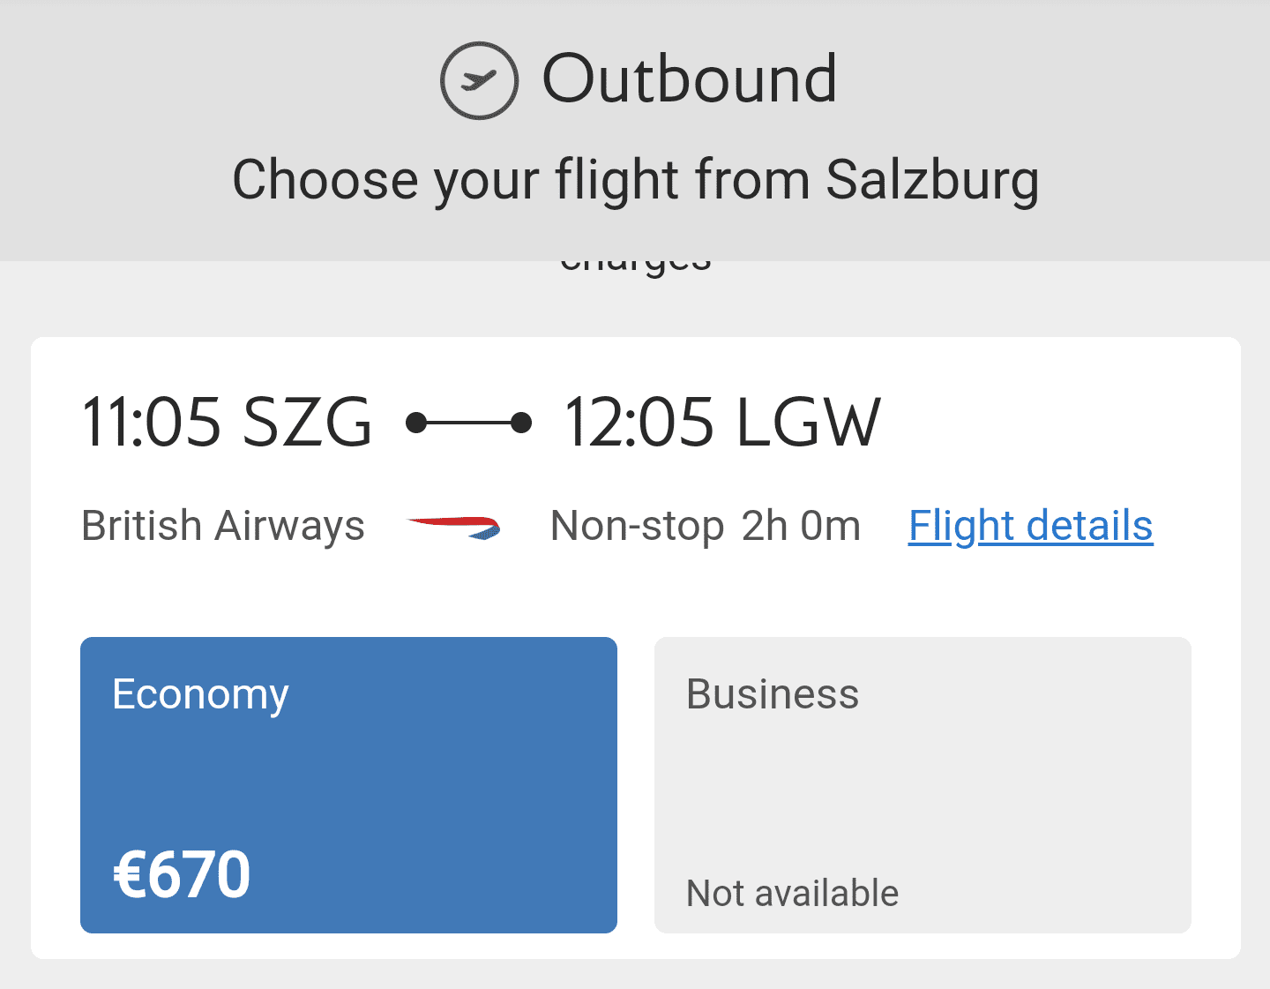Click the 11:05 SZG departure time

pyautogui.click(x=227, y=423)
